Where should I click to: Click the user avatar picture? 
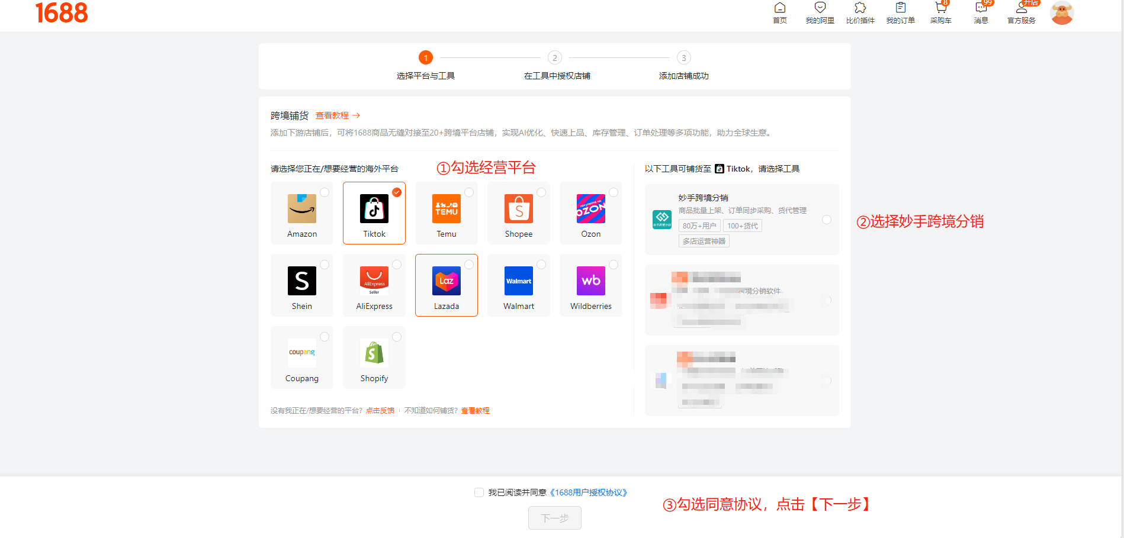[x=1062, y=12]
